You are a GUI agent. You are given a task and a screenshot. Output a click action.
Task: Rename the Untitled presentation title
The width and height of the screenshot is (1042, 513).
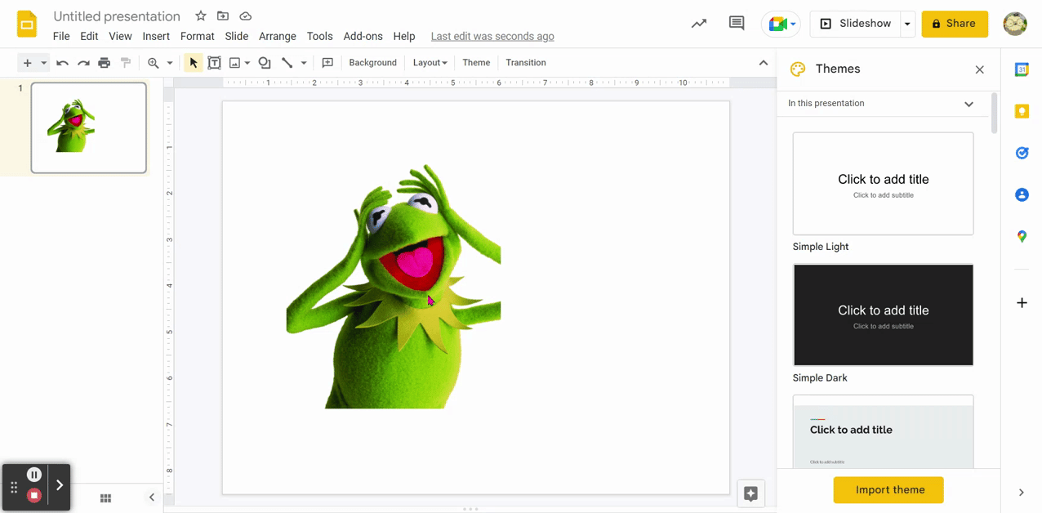[x=117, y=16]
